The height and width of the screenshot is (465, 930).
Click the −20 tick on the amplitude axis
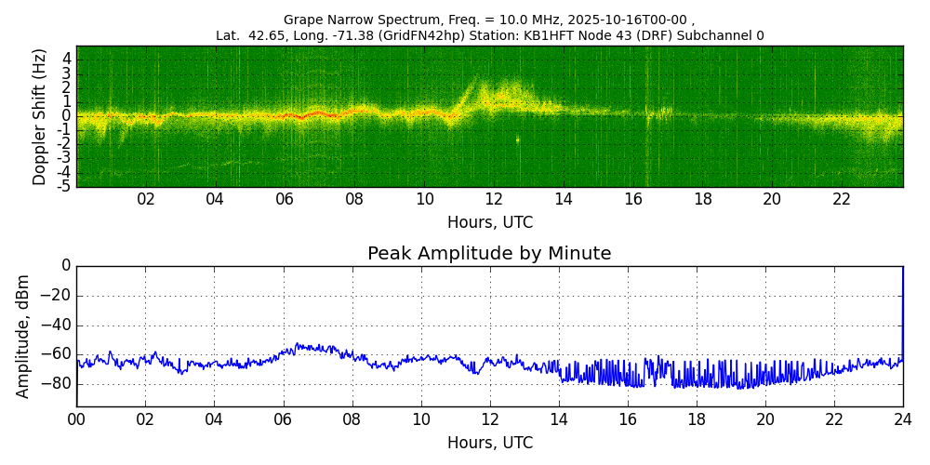[x=58, y=296]
